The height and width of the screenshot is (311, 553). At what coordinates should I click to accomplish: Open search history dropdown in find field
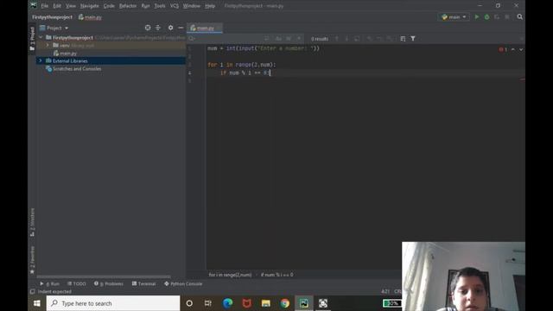point(192,39)
